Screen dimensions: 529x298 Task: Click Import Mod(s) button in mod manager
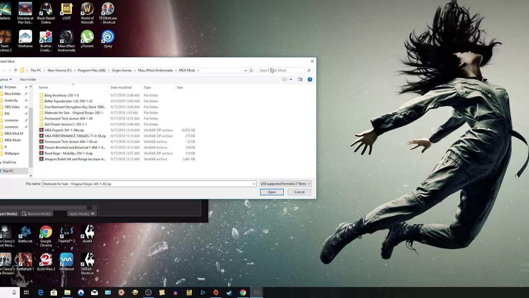coord(9,214)
